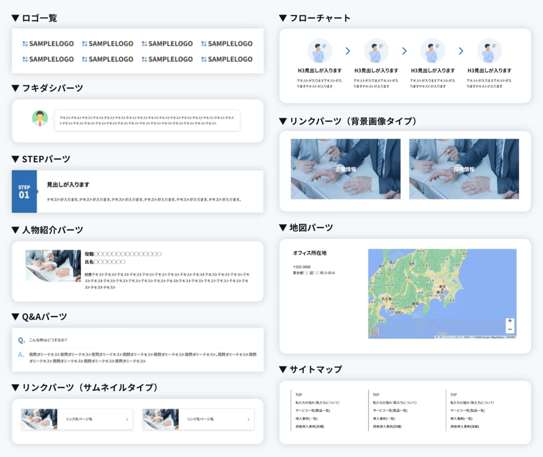Viewport: 543px width, 457px height.
Task: Click the chevron on the right リンク先ページ名 card
Action: [x=248, y=419]
